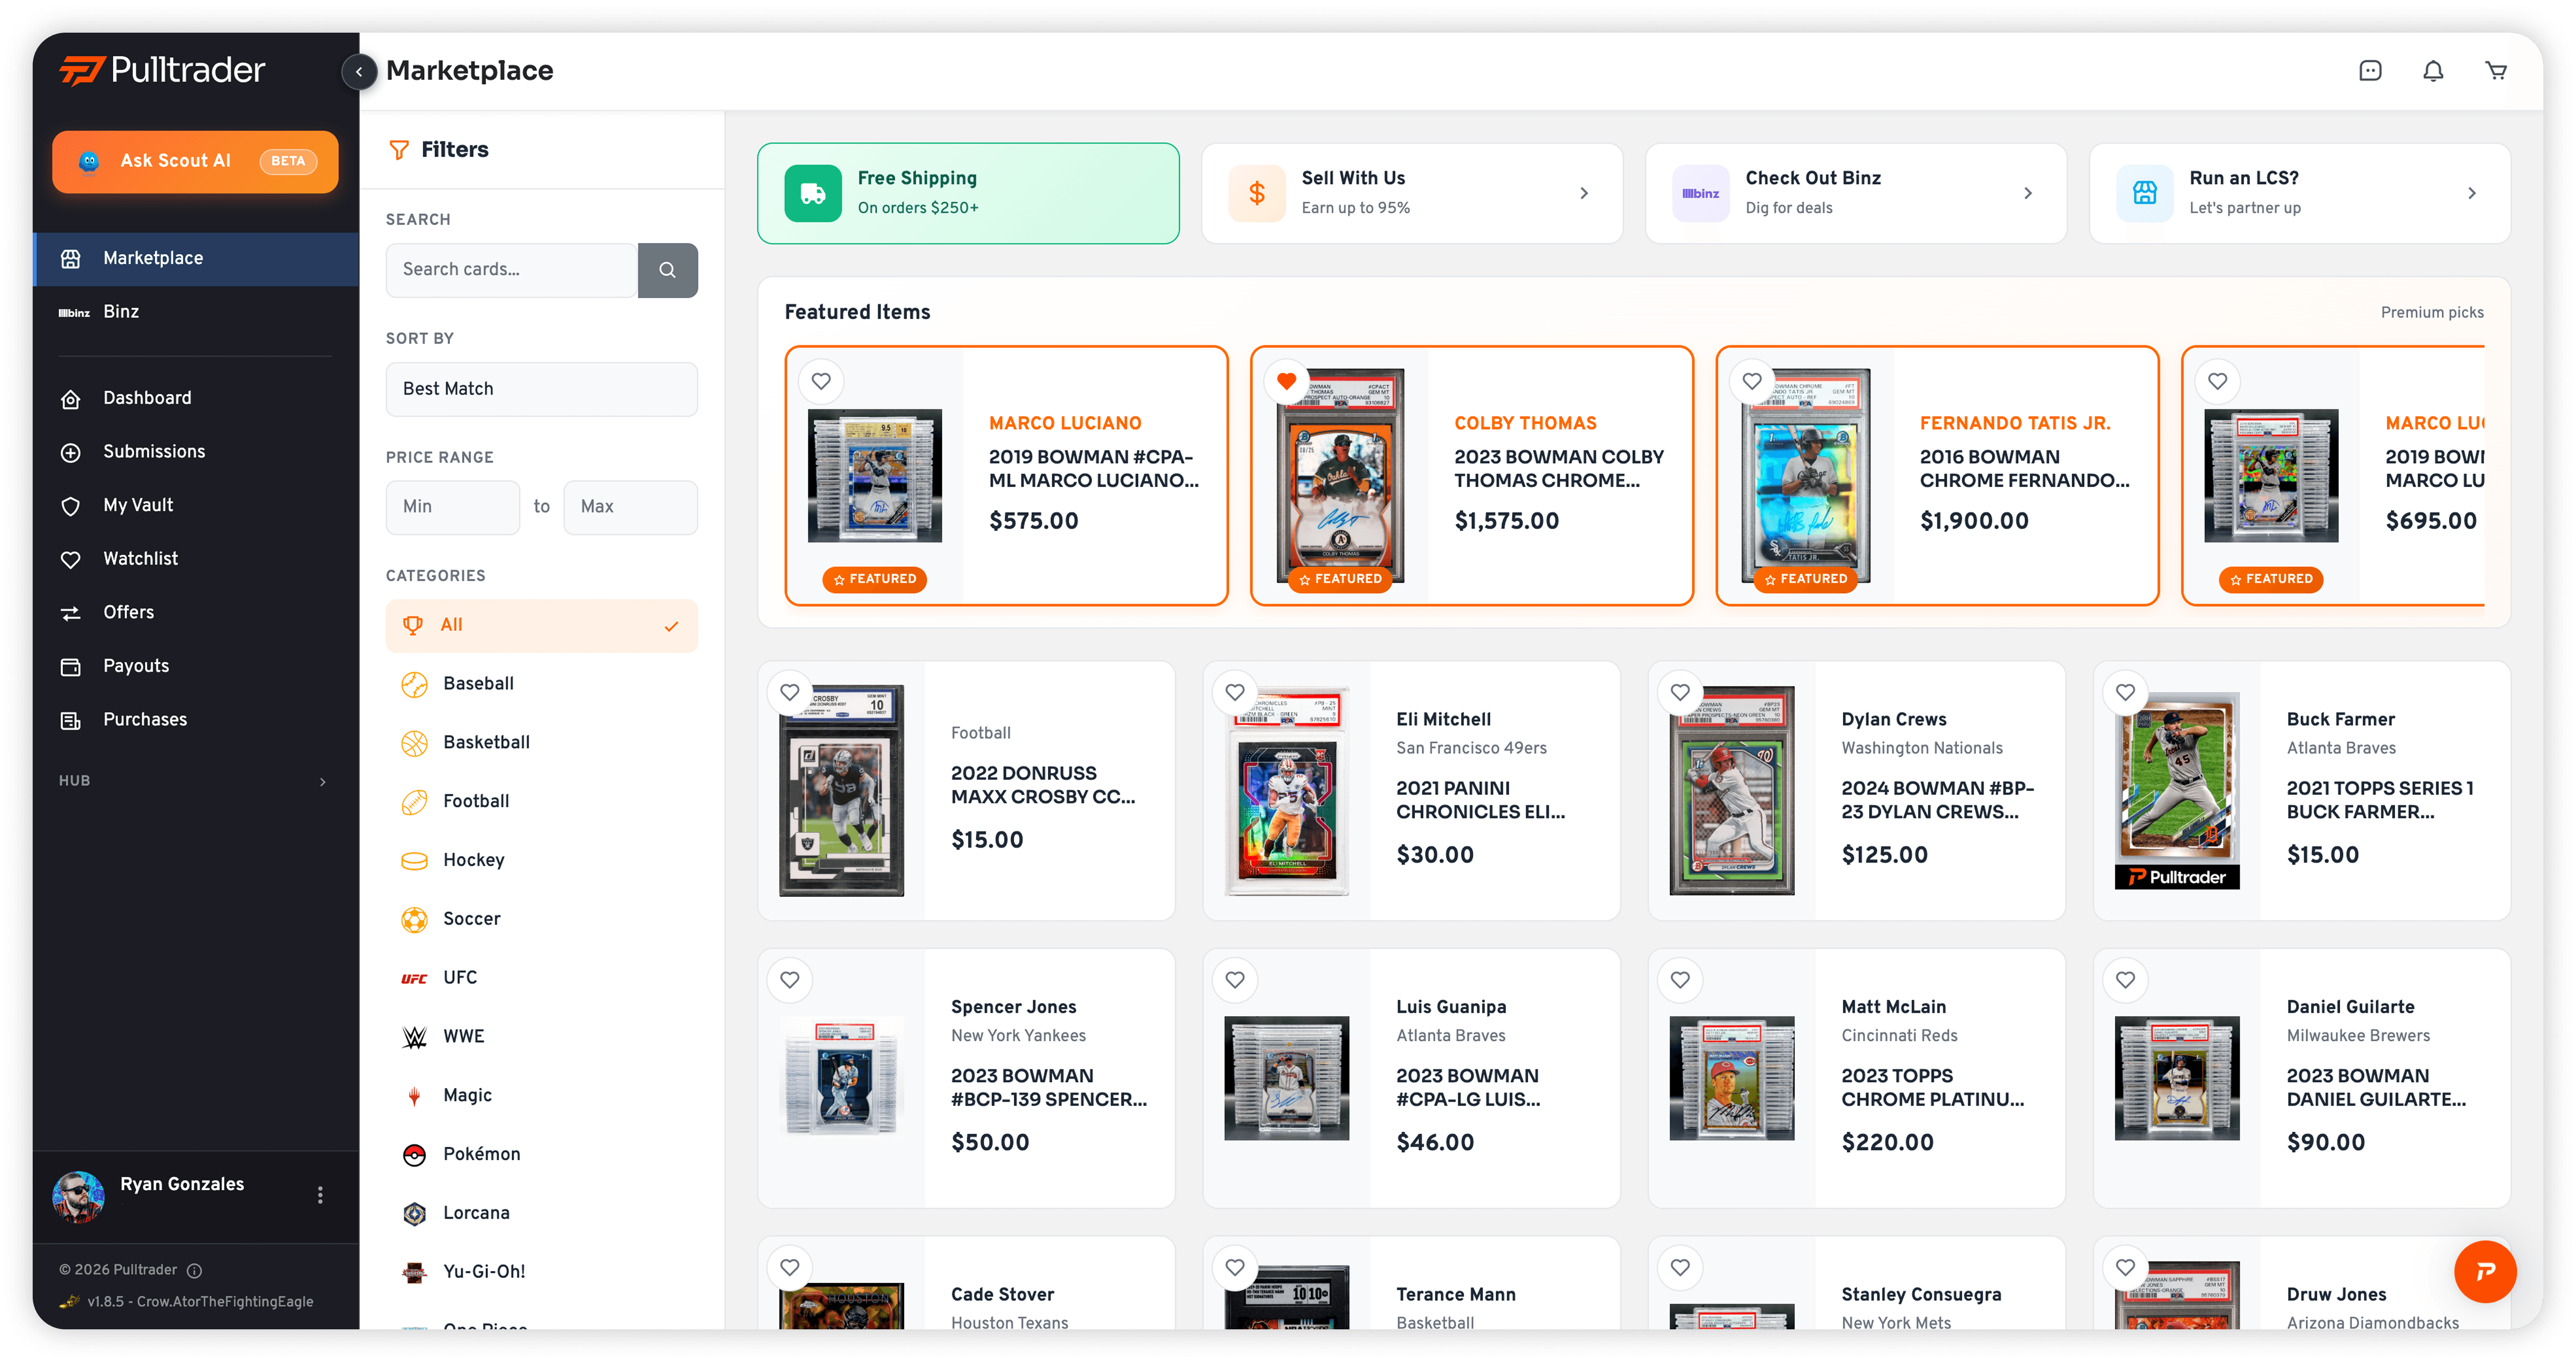Open the notifications bell
The width and height of the screenshot is (2576, 1362).
[2433, 71]
